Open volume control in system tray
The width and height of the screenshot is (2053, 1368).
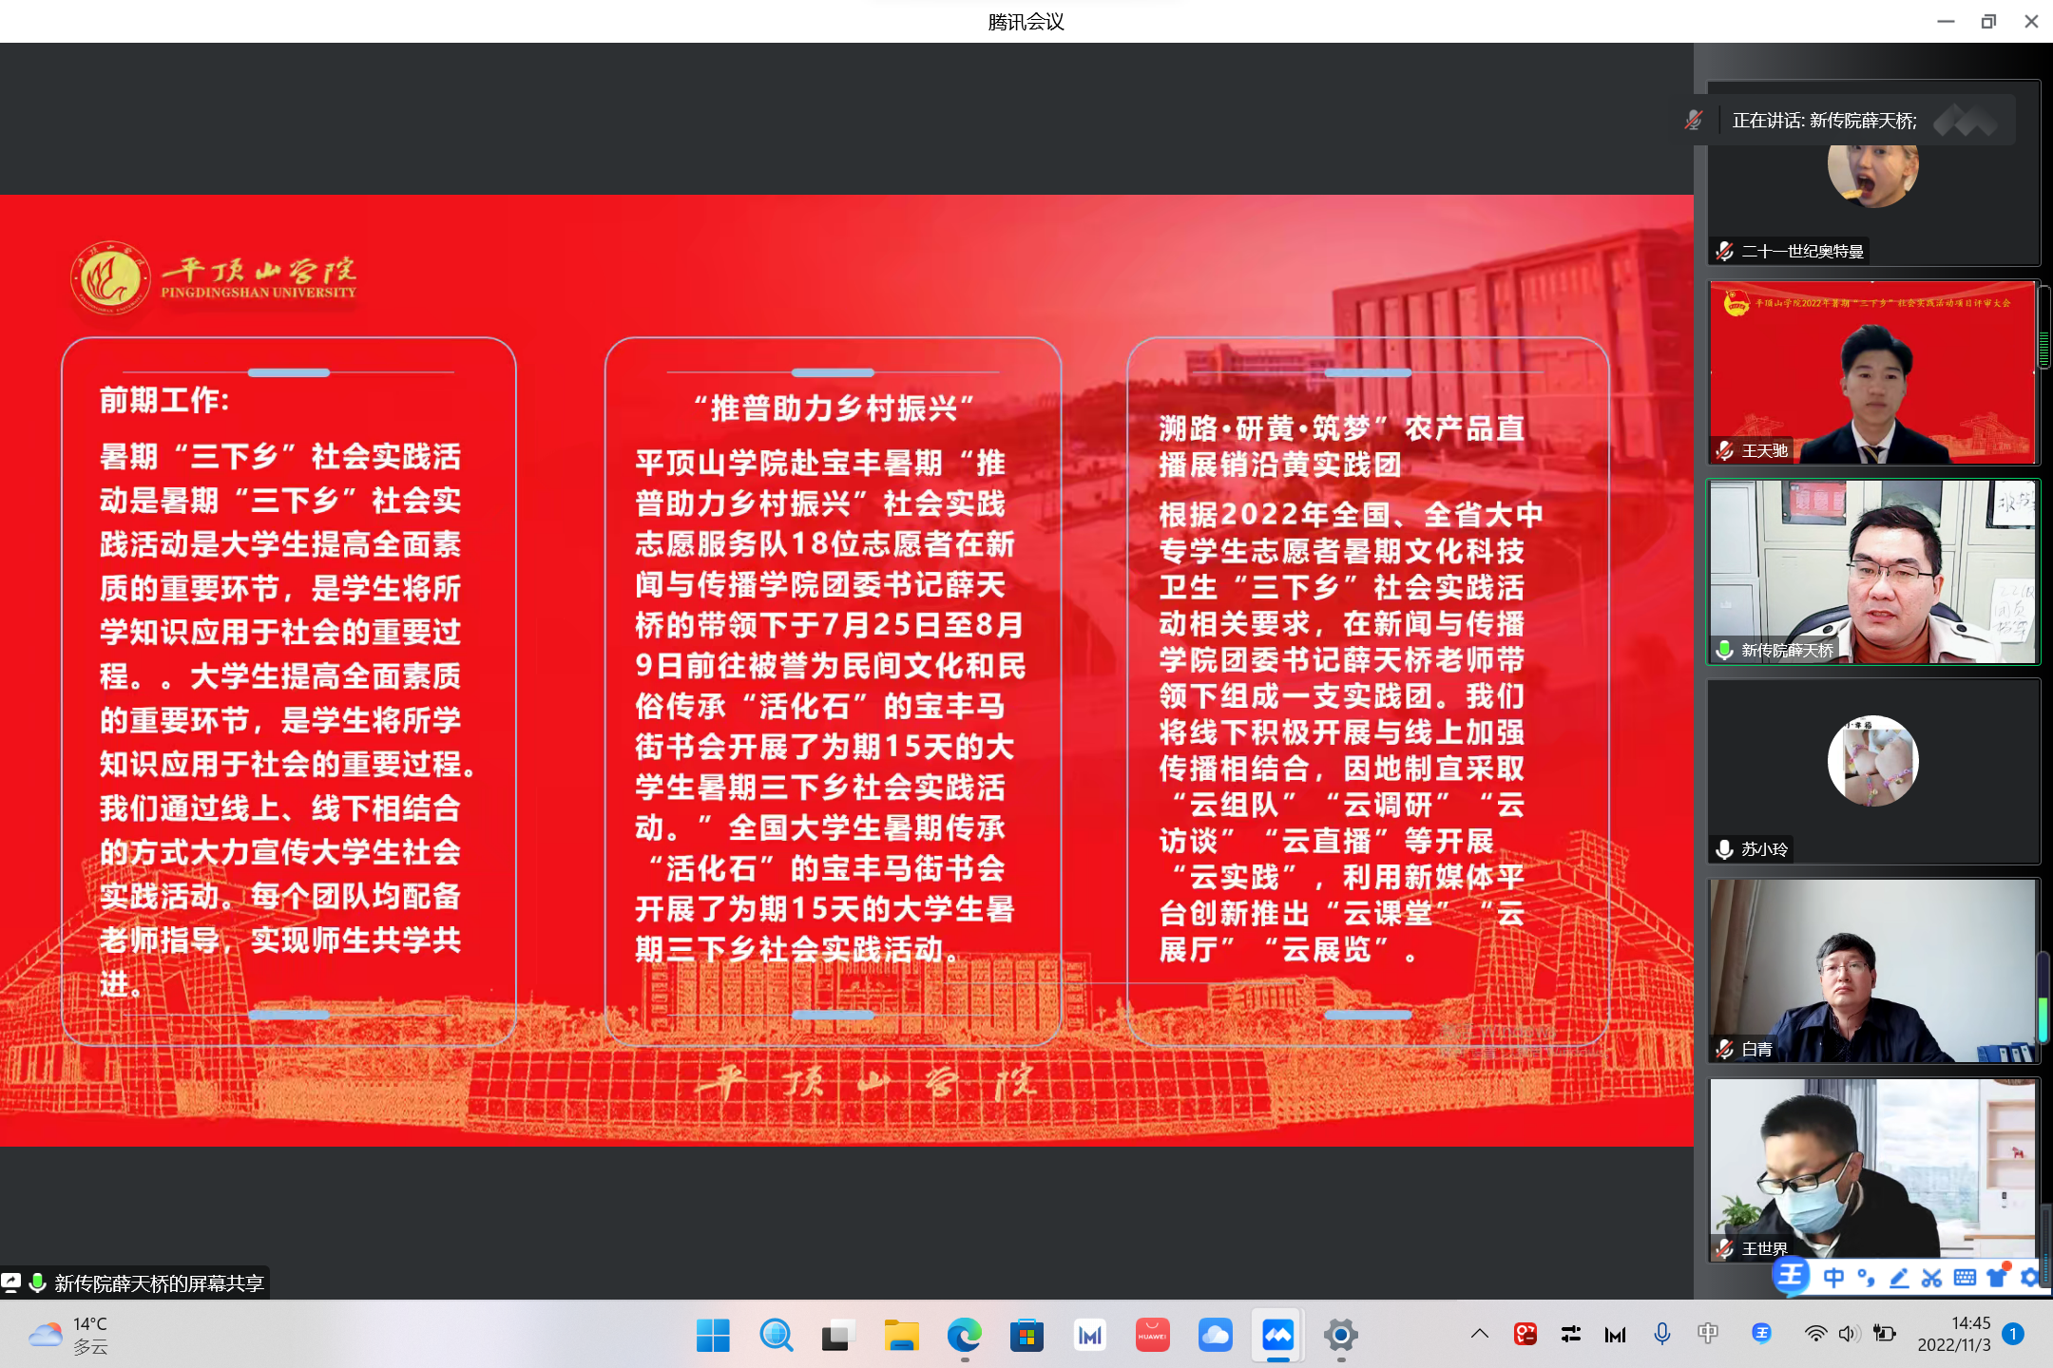pyautogui.click(x=1849, y=1334)
